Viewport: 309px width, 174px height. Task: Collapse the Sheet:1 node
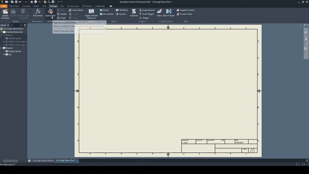coord(1,35)
